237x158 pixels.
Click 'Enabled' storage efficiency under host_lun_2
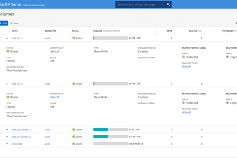[x=143, y=97]
